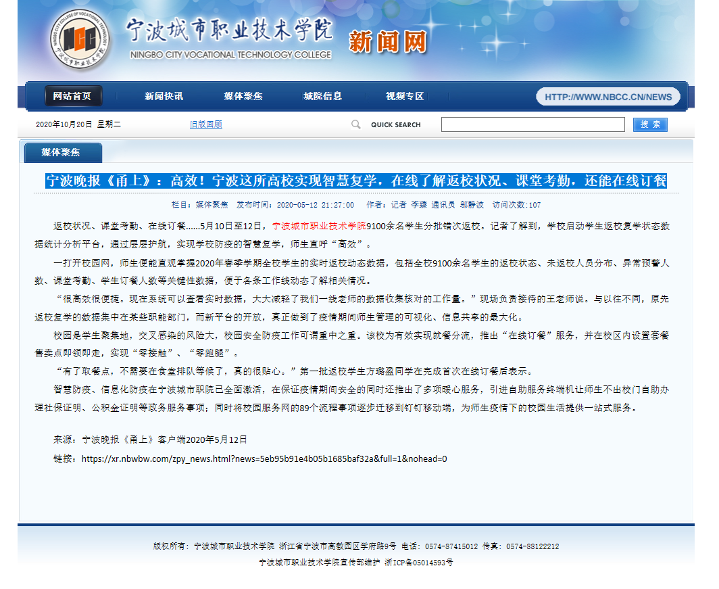Click the 栏目:媒体聚焦 metadata text
719x589 pixels.
199,205
